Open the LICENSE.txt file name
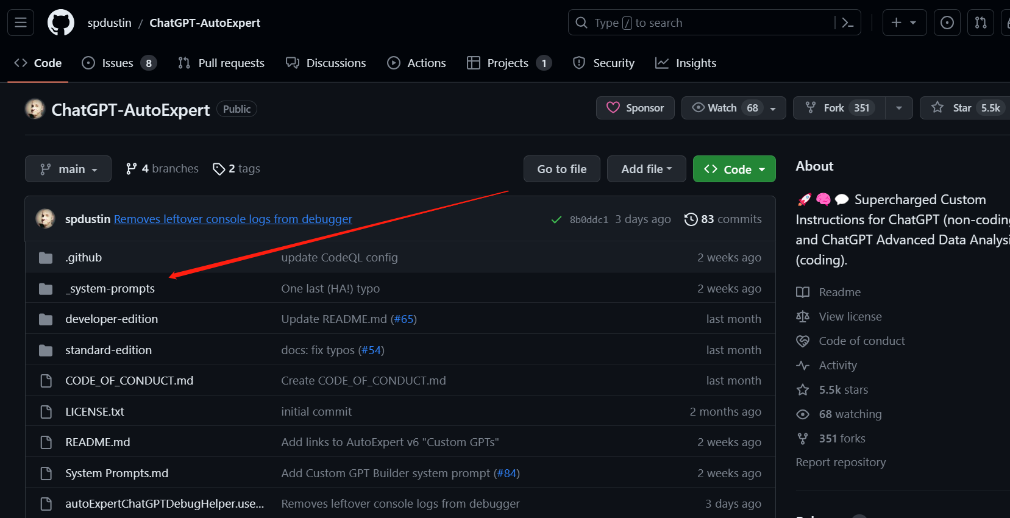 point(94,412)
